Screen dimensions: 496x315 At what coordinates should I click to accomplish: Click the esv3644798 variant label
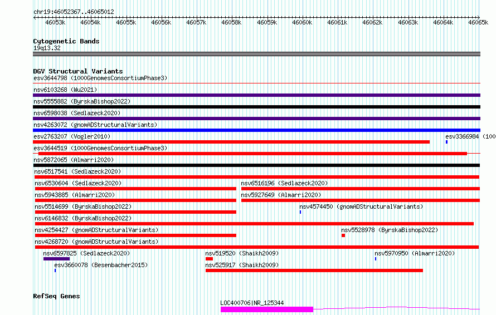point(100,78)
